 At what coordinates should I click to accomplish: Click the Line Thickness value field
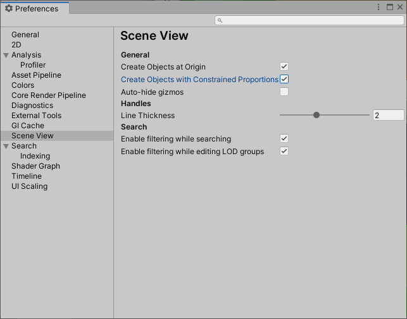pyautogui.click(x=388, y=115)
